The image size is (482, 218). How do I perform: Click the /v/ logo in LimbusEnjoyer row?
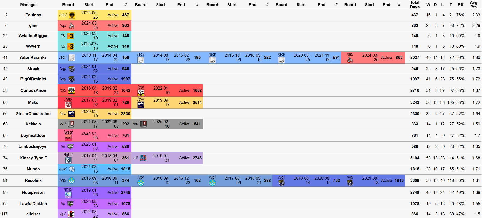(70, 147)
